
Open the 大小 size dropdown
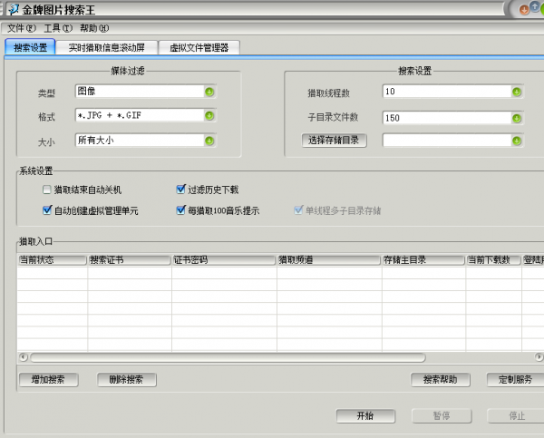[209, 141]
